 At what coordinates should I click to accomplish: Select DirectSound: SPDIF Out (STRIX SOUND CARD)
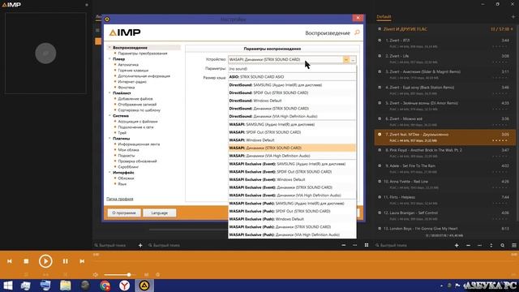[x=292, y=92]
